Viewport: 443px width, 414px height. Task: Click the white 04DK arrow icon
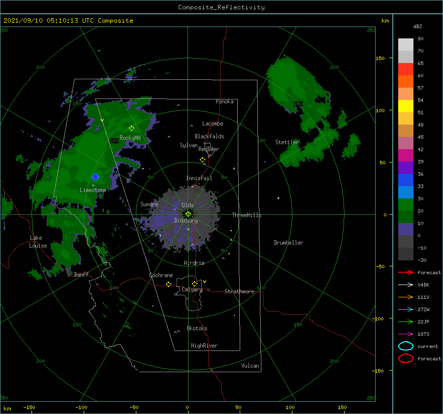(x=406, y=285)
